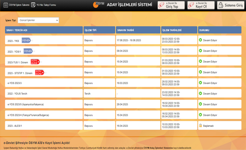Click green status icon in the STSTIP row

pyautogui.click(x=200, y=72)
